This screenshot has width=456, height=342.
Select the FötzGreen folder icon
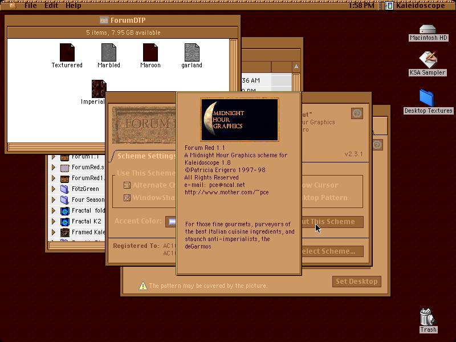coord(64,189)
